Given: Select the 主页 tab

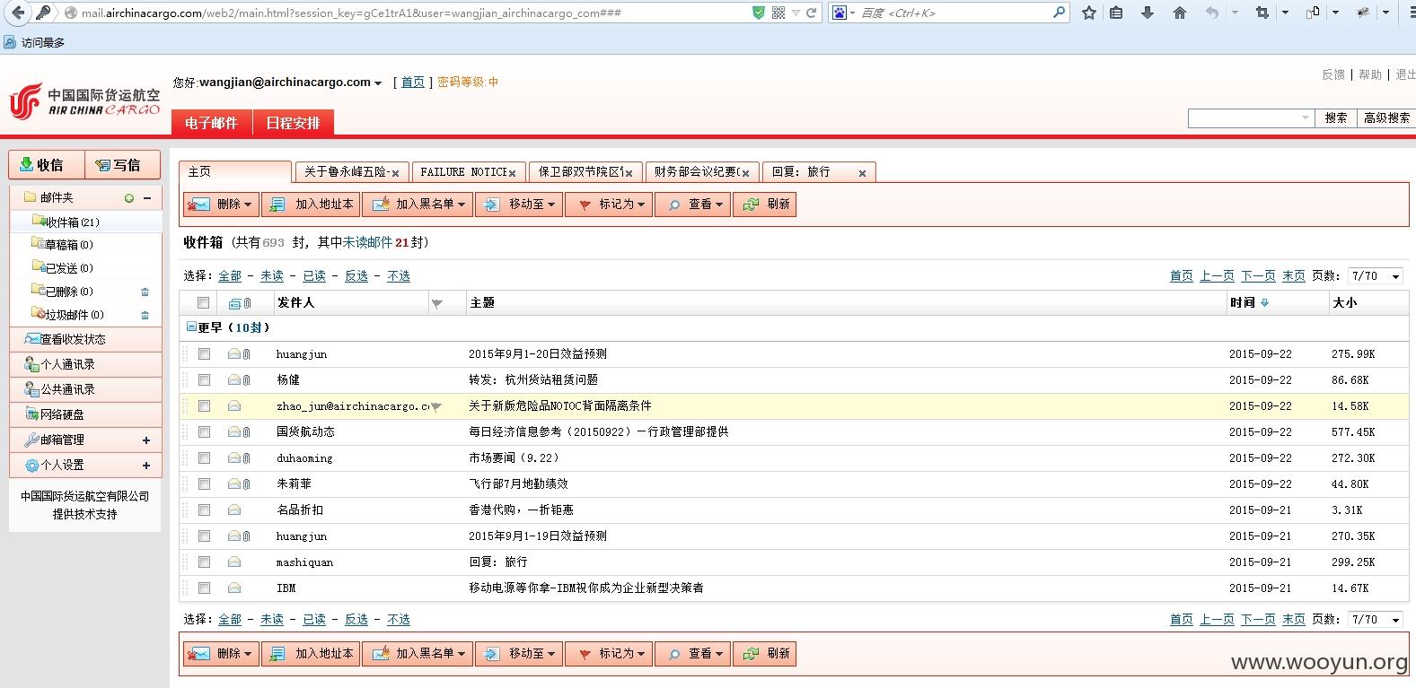Looking at the screenshot, I should tap(235, 171).
